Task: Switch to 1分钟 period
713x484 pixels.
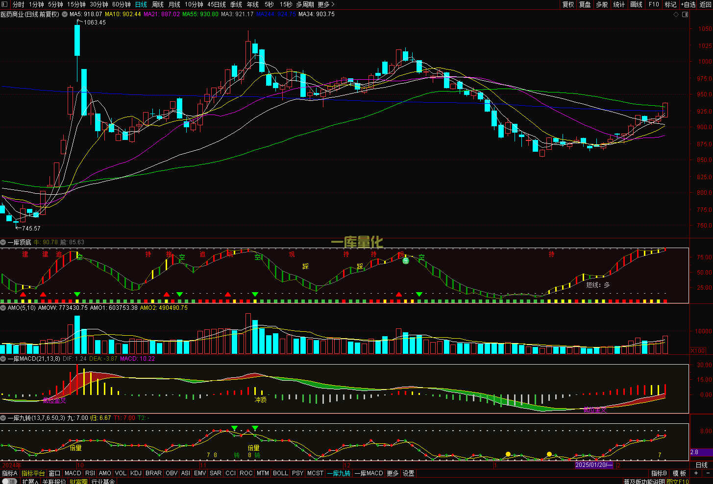Action: 36,4
